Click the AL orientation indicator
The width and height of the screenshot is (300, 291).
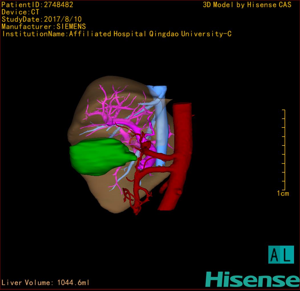(281, 254)
